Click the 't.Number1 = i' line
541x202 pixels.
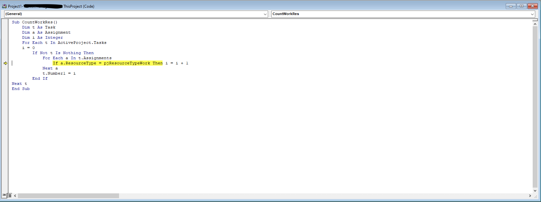[x=59, y=74]
